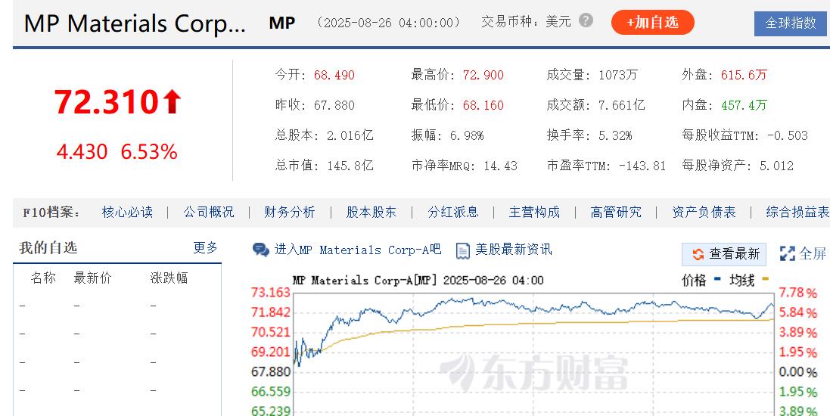Click the chat bubble icon for stock forum
The image size is (830, 416).
261,250
